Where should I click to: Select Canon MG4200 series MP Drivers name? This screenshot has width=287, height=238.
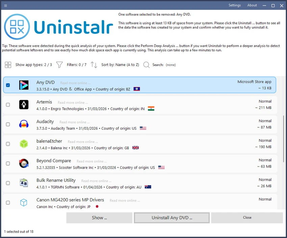(x=70, y=200)
